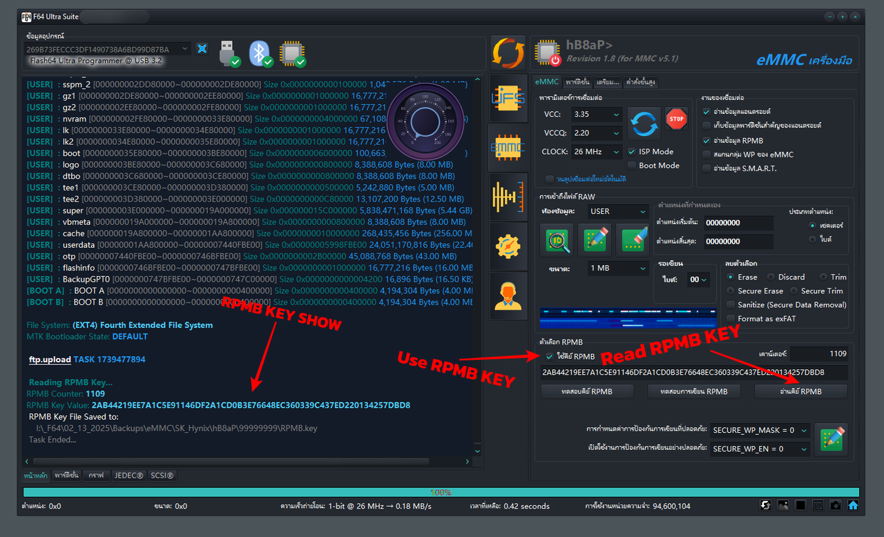Click the ทดสอบการเขียน RPMB button
This screenshot has height=537, width=884.
[x=695, y=391]
